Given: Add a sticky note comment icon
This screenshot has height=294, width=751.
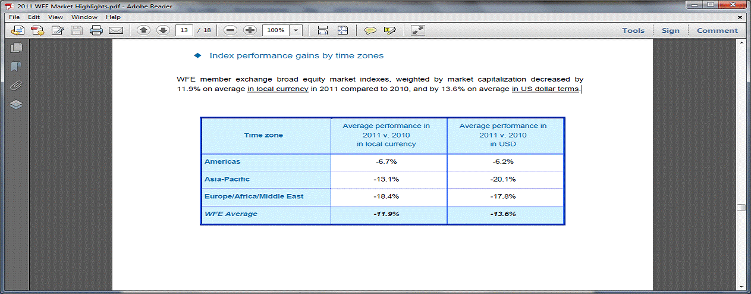Looking at the screenshot, I should 370,30.
